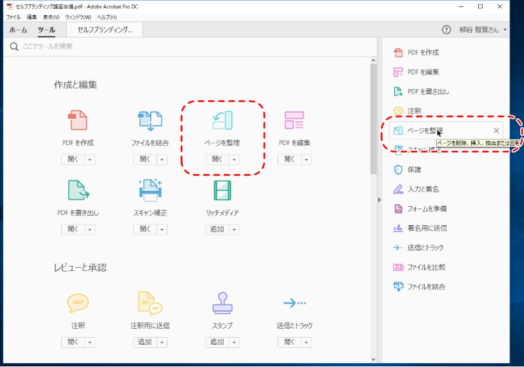This screenshot has height=367, width=524.
Task: Collapse right pane using the triangle handle
Action: coord(379,200)
